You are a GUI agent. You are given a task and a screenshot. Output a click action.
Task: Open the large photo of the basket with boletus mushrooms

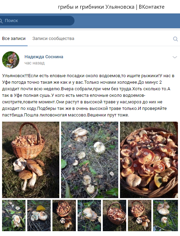(31, 160)
